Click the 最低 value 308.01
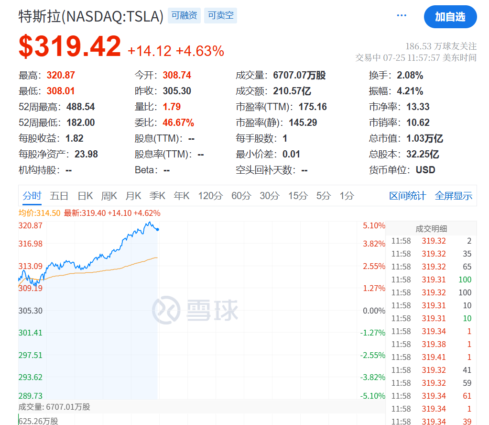 pos(61,91)
